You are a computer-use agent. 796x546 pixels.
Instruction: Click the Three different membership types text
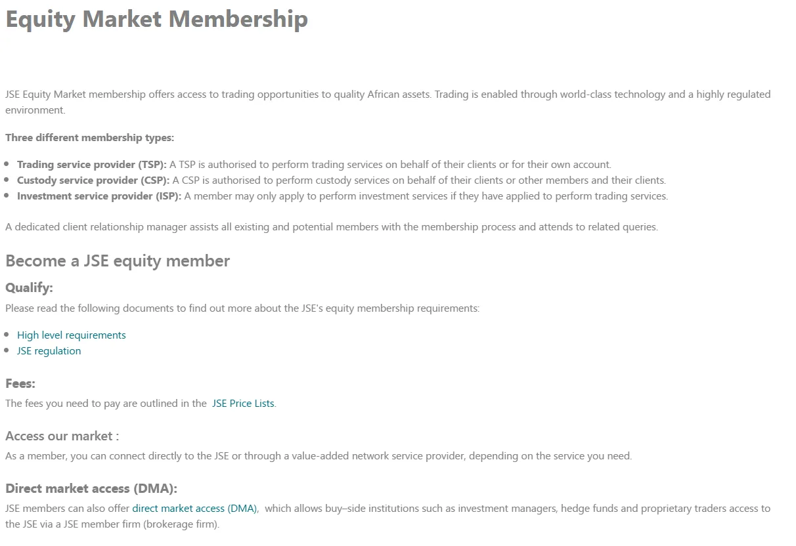pos(89,138)
